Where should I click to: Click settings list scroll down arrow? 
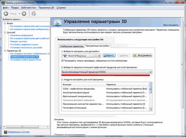click(150, 109)
